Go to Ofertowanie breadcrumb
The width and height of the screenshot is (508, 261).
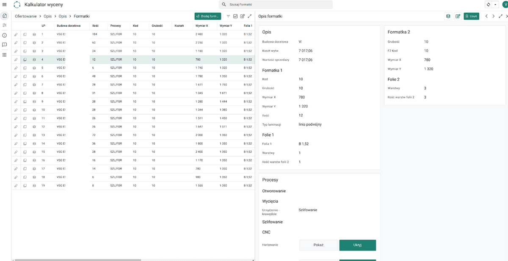point(26,16)
